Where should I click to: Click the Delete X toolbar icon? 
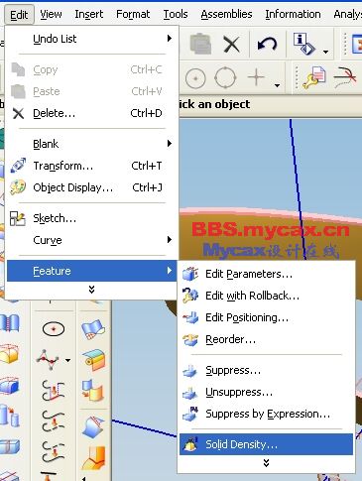(231, 44)
